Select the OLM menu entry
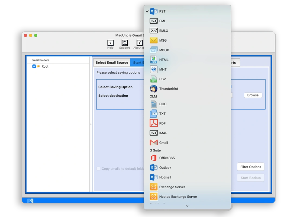The width and height of the screenshot is (297, 217). pos(187,96)
